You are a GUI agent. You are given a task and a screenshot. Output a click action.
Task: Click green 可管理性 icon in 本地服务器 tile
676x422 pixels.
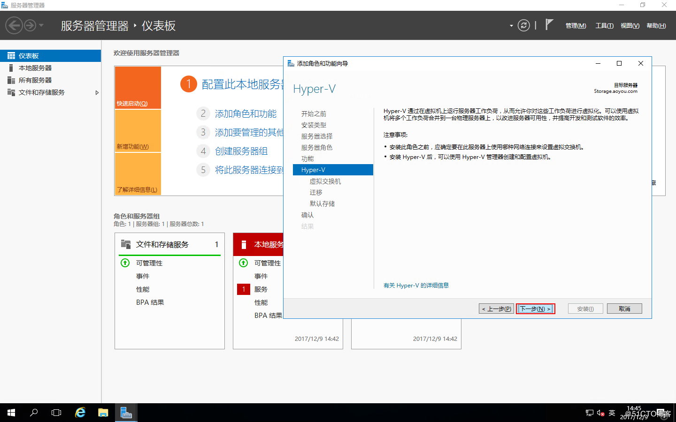pos(243,263)
